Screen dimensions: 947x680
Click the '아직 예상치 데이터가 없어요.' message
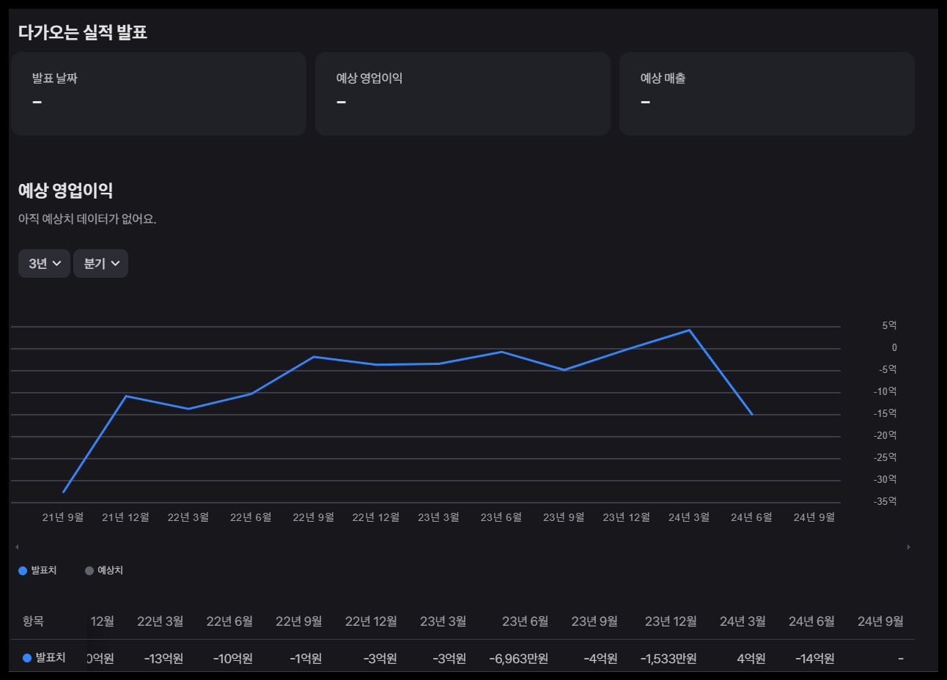click(x=87, y=219)
